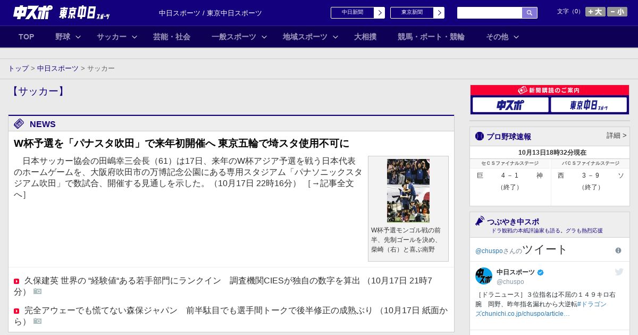Click 詳細 > link in baseball panel
Viewport: 638px width, 335px height.
tap(617, 136)
